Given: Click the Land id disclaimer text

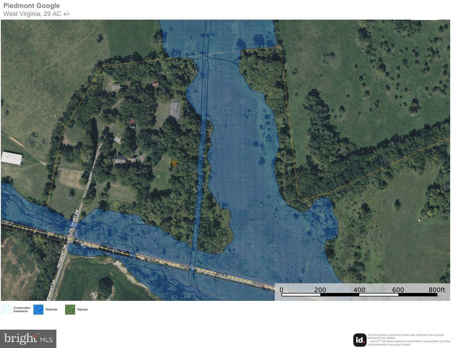Looking at the screenshot, I should point(408,340).
